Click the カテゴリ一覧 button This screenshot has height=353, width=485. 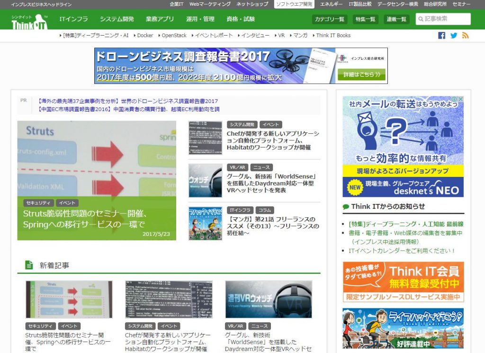coord(330,19)
